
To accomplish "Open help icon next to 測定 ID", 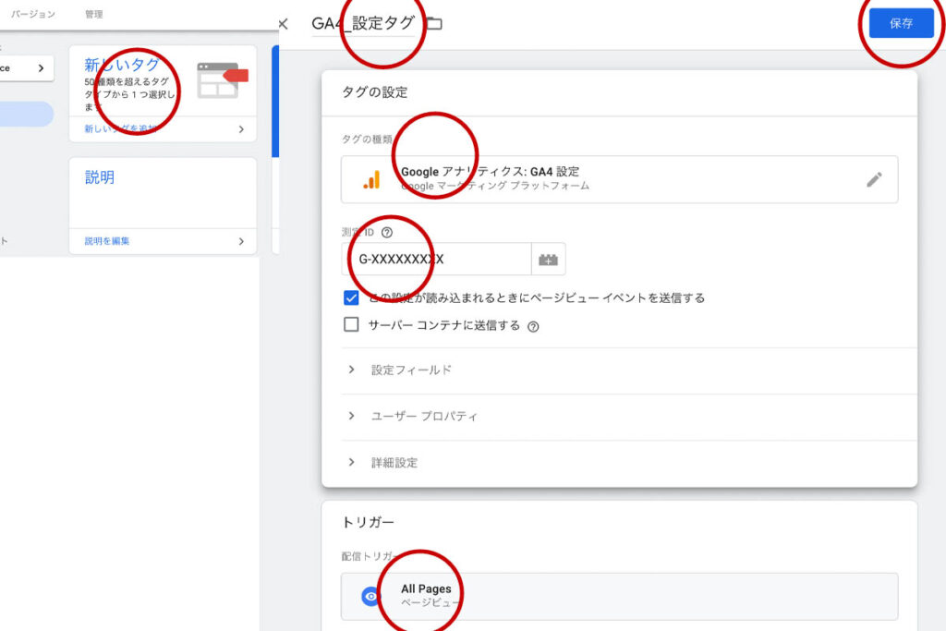I will point(387,232).
